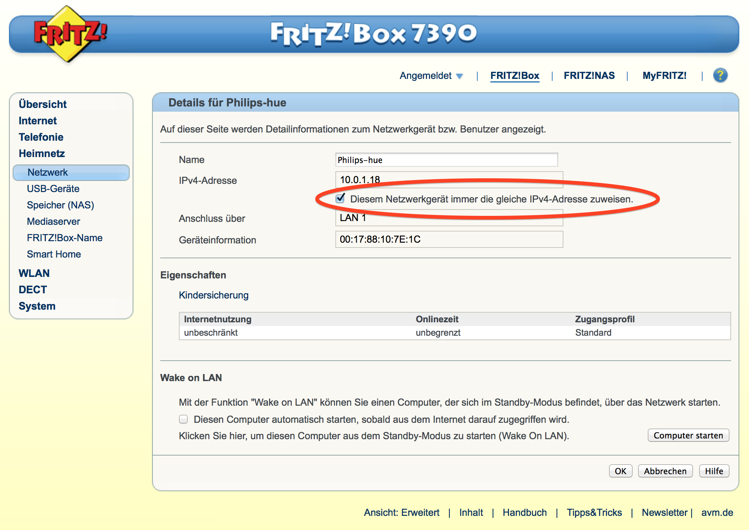Viewport: 749px width, 530px height.
Task: Click the Name input field with Philips-hue
Action: point(446,160)
